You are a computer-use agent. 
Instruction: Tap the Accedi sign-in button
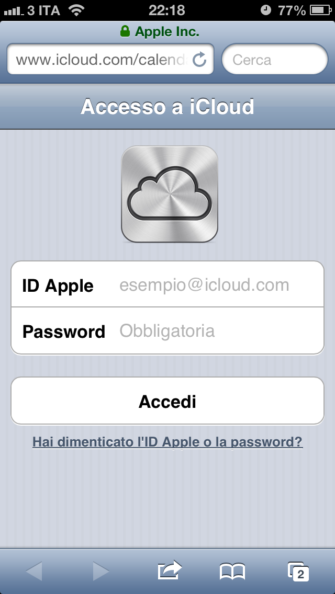coord(167,401)
